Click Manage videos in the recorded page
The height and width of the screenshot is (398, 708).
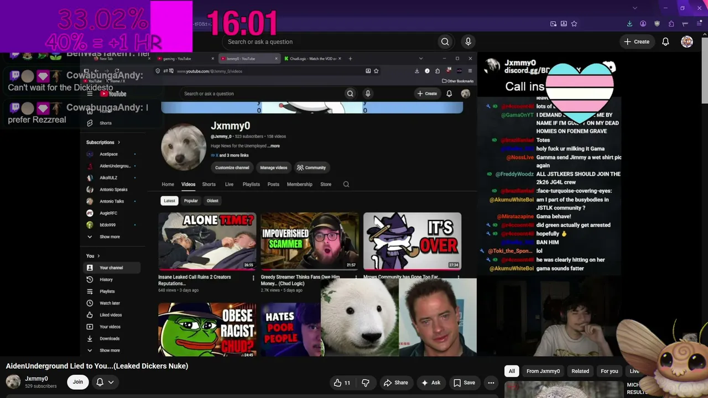[x=274, y=168]
